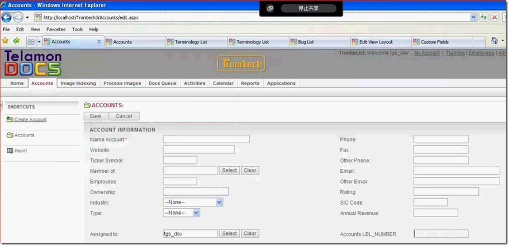Click the Save button

click(95, 116)
